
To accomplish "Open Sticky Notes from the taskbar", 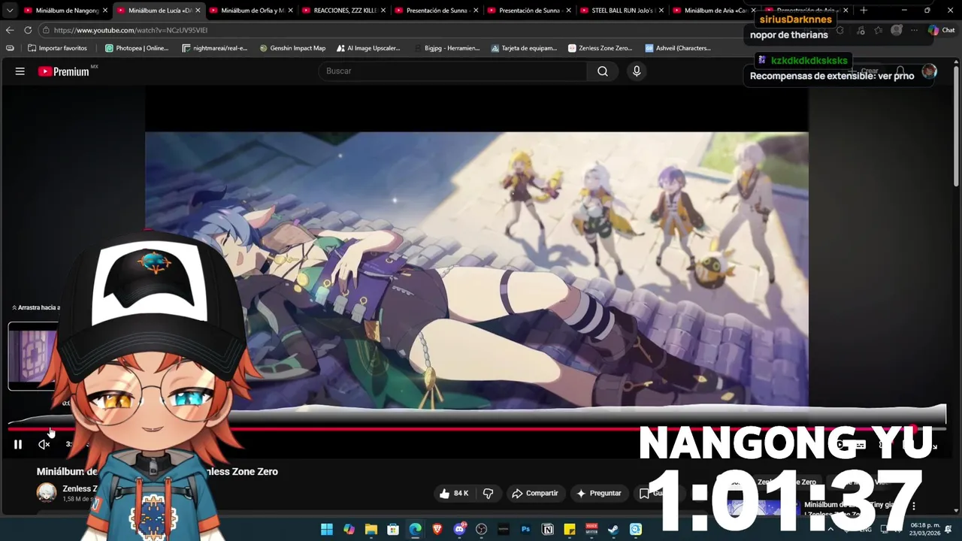I will tap(570, 529).
